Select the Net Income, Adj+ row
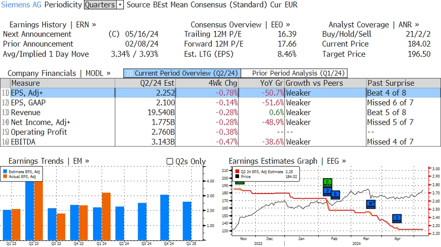Viewport: 441px width, 247px height. coord(220,122)
